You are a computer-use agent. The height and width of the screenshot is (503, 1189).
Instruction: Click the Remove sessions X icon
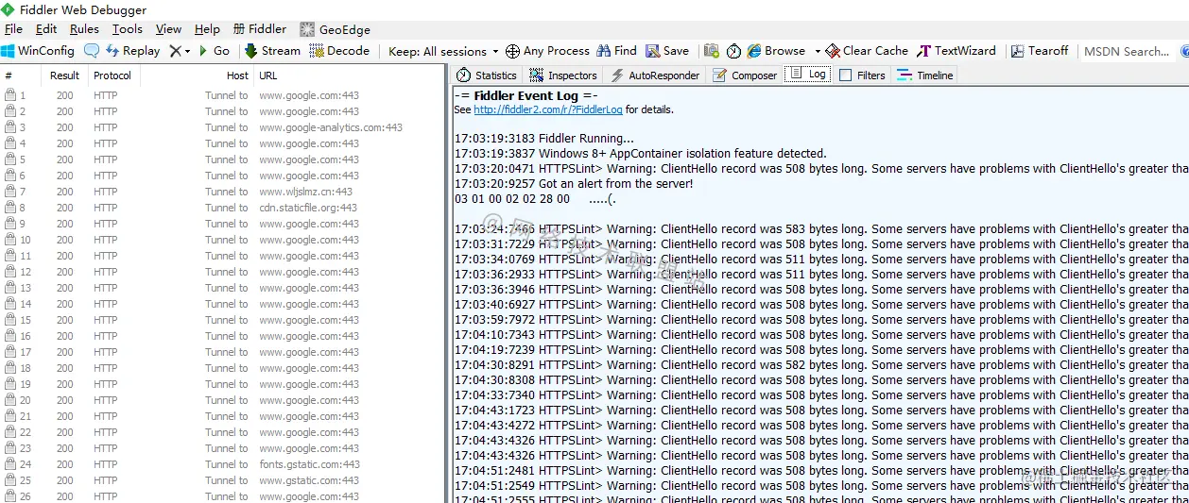pos(175,51)
